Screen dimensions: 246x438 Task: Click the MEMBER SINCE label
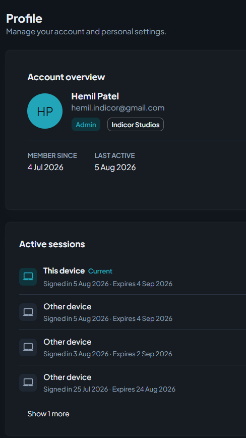[52, 155]
